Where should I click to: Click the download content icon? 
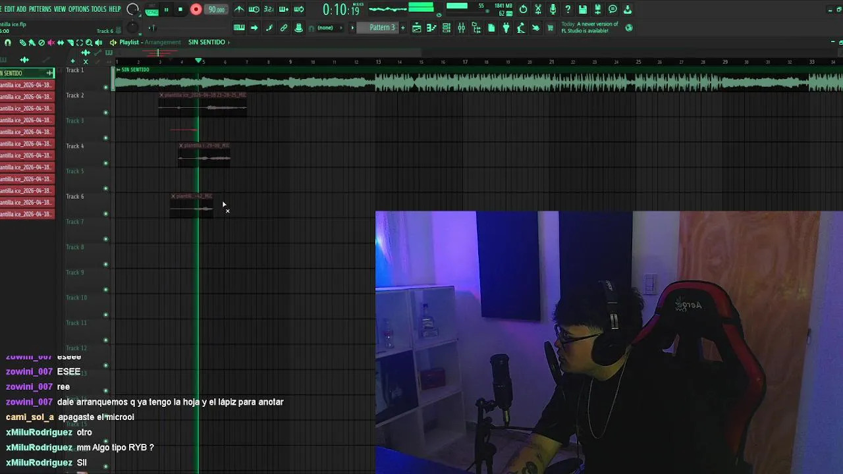(628, 9)
